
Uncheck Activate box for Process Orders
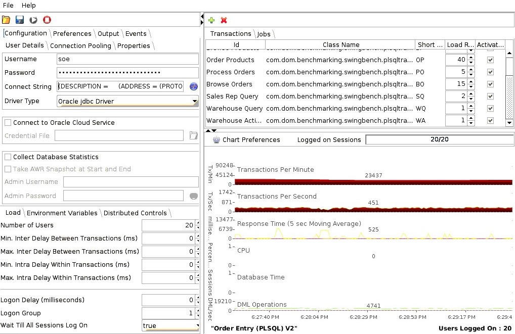tap(490, 72)
